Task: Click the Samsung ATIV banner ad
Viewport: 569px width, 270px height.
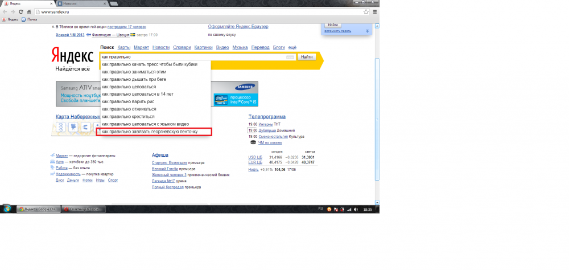Action: [x=157, y=94]
